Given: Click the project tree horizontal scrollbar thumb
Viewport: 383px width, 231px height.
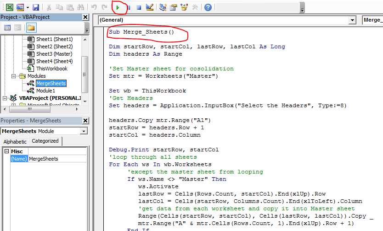Looking at the screenshot, I should pyautogui.click(x=30, y=109).
